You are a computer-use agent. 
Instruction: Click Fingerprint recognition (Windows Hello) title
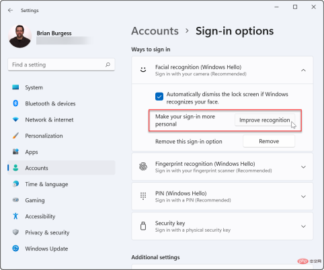pos(205,164)
